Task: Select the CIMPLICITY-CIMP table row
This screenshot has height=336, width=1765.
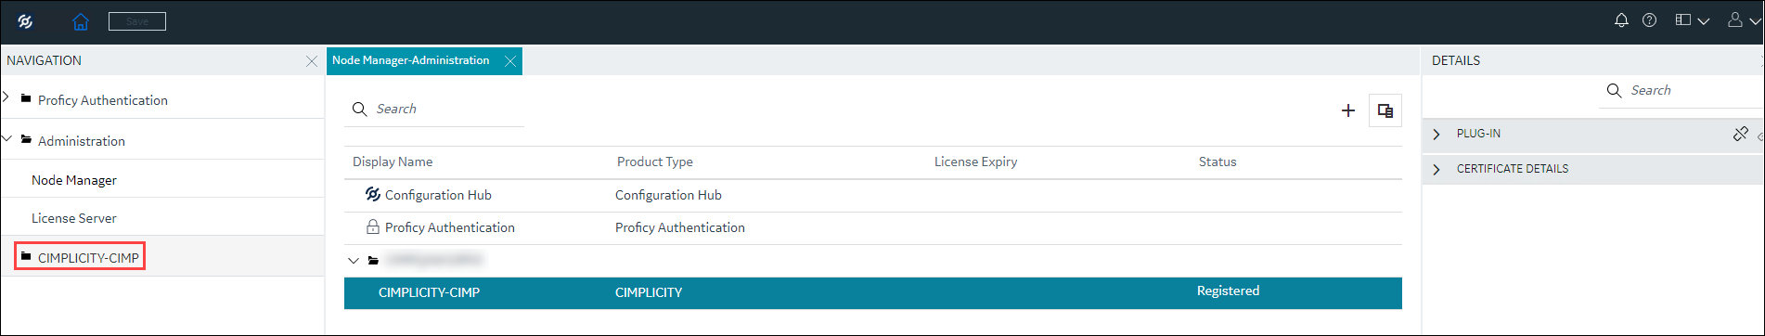Action: tap(872, 292)
